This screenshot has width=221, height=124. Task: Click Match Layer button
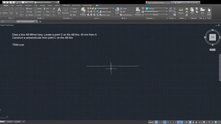click(x=105, y=15)
